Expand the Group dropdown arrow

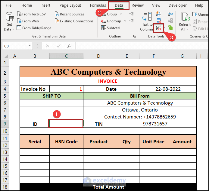[121, 14]
